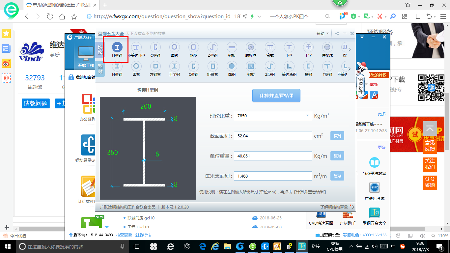Select the 圆钢 round bar icon

[x=232, y=69]
